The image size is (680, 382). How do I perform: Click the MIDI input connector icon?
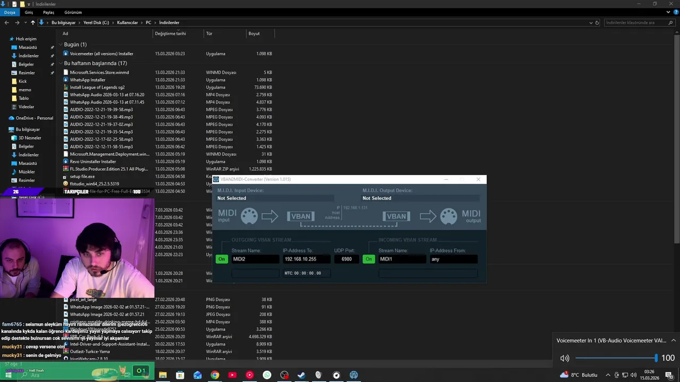tap(249, 216)
